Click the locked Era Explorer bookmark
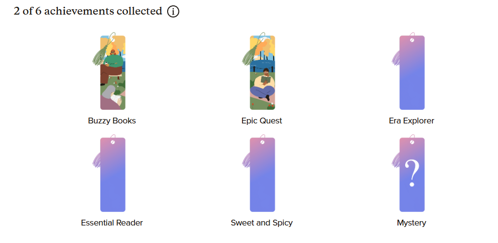The width and height of the screenshot is (498, 243). tap(412, 78)
